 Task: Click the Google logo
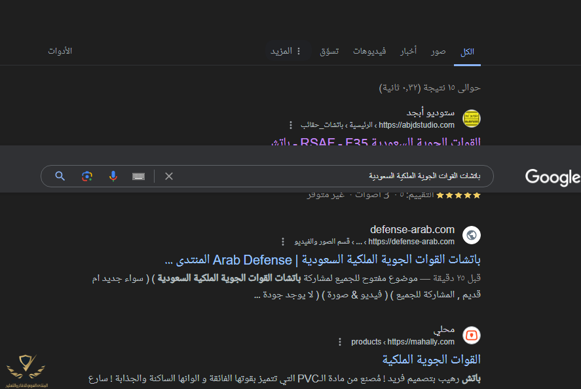tap(553, 177)
